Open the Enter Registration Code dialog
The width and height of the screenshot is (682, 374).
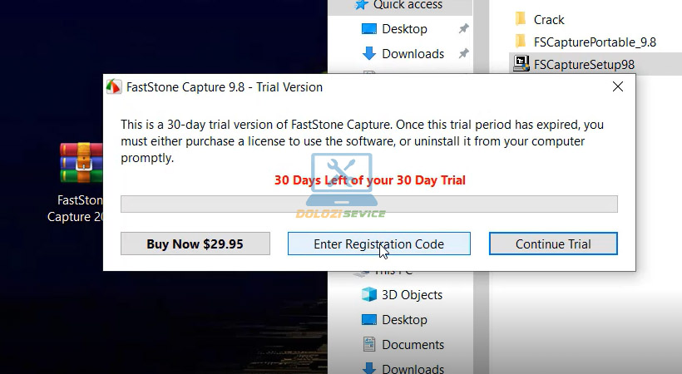(378, 244)
